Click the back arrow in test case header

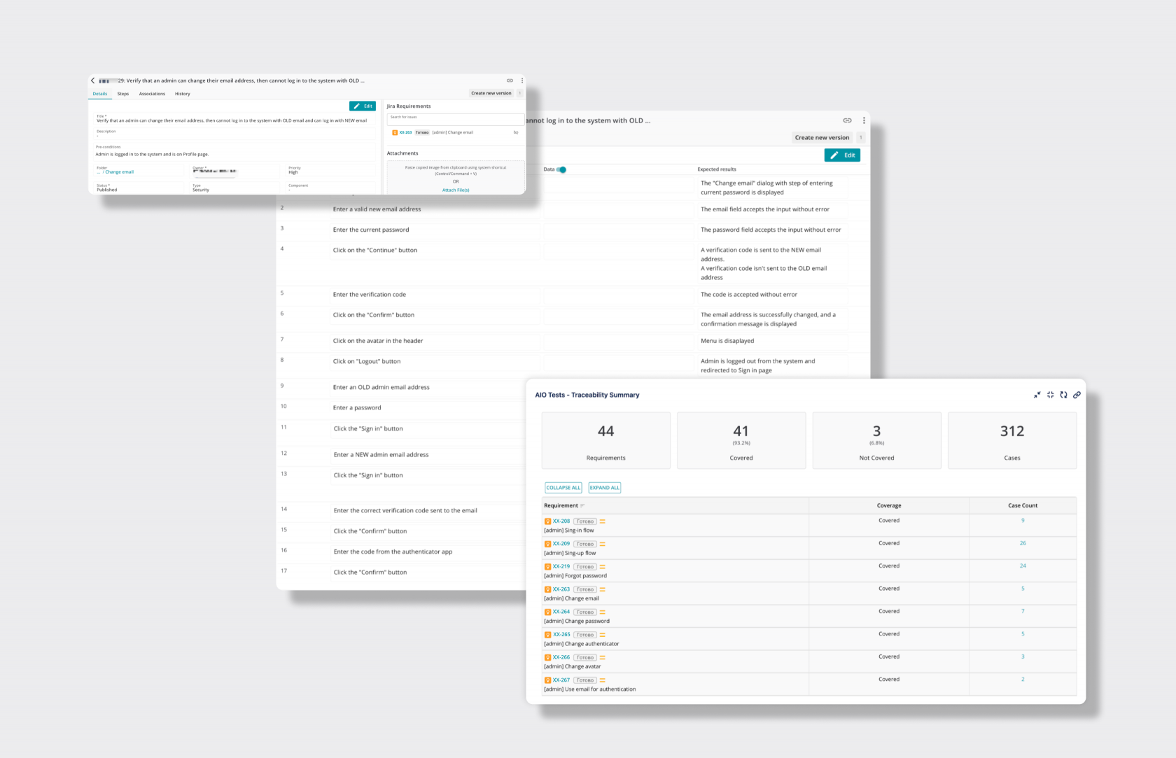tap(93, 80)
